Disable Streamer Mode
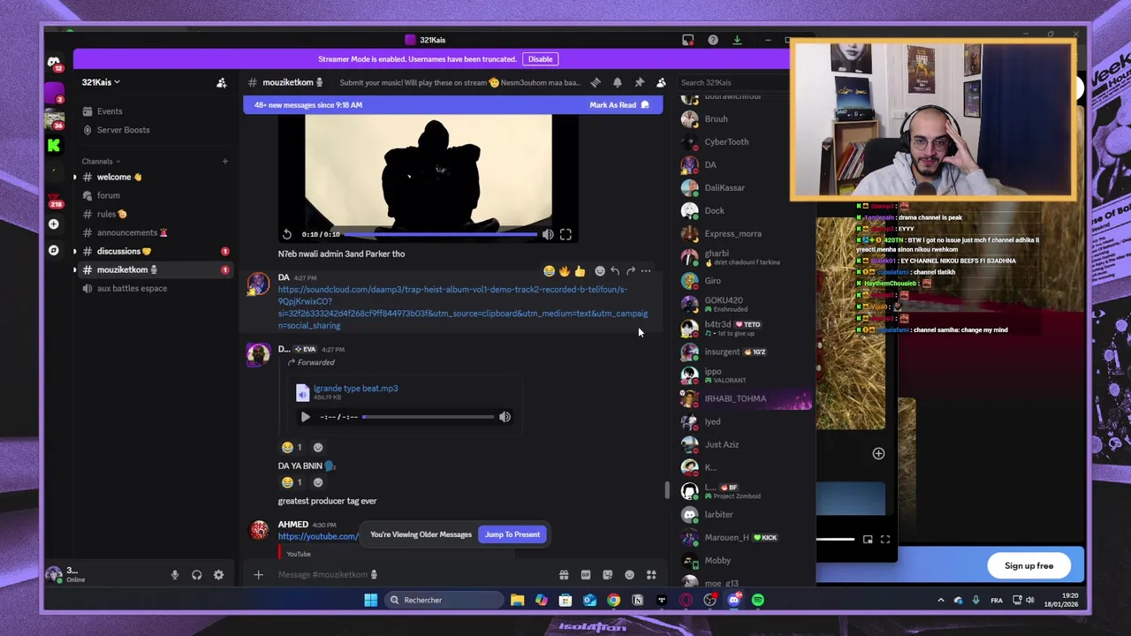 pyautogui.click(x=540, y=59)
